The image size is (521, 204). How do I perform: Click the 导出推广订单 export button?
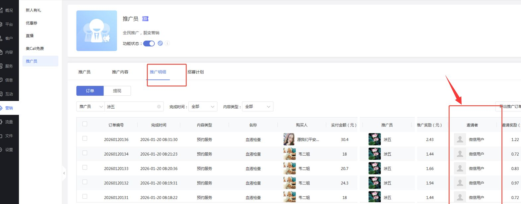509,107
